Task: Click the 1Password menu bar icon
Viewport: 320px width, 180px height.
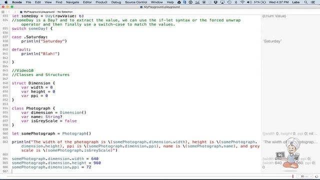Action: pyautogui.click(x=190, y=2)
